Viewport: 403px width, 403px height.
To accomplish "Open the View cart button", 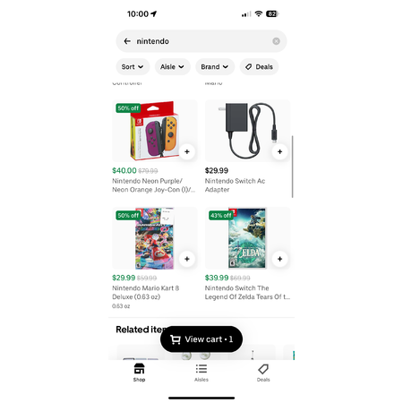I will [201, 339].
